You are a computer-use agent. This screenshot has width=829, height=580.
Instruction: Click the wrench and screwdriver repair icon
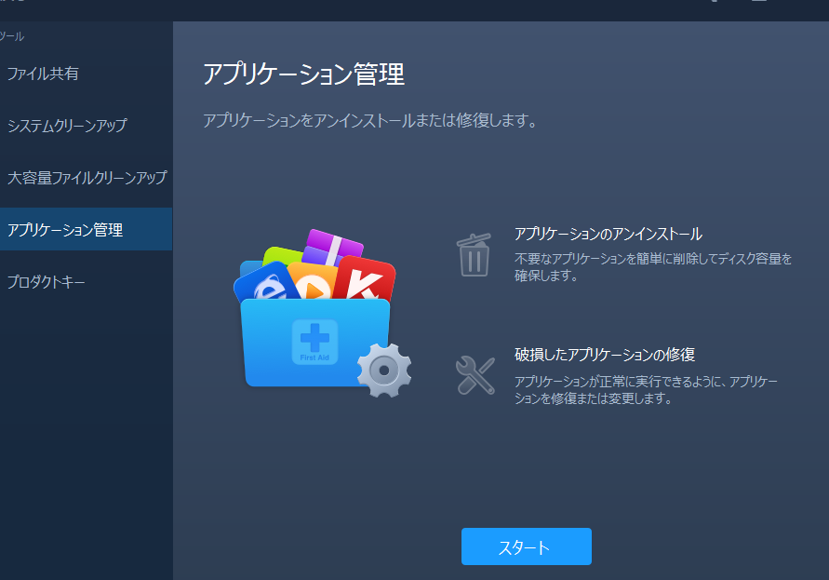click(475, 374)
